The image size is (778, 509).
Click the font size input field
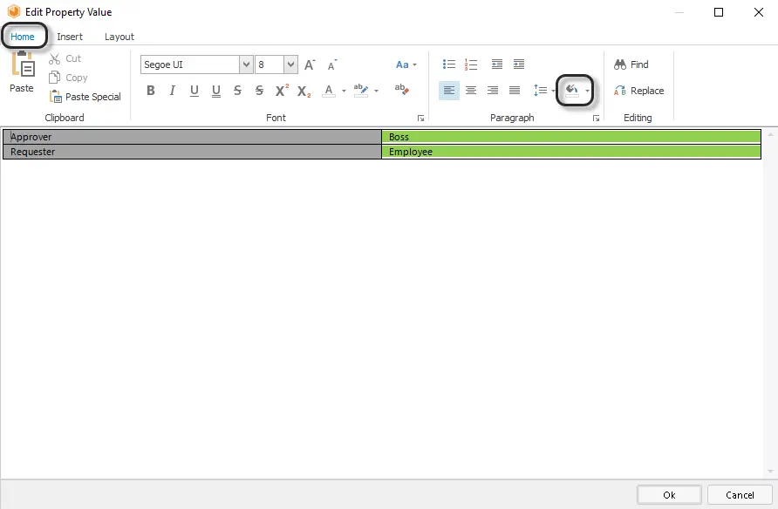pyautogui.click(x=270, y=64)
